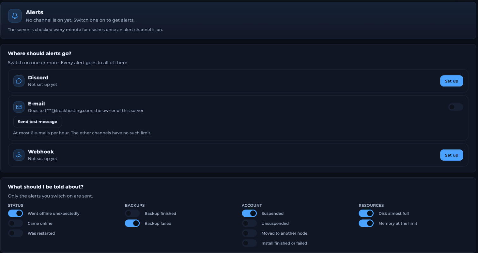Click the Discord chat bubble icon
478x253 pixels.
coord(19,81)
